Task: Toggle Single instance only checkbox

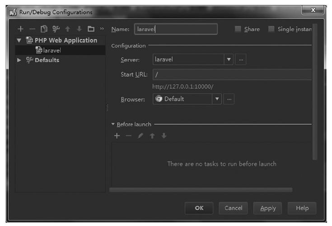Action: [271, 29]
